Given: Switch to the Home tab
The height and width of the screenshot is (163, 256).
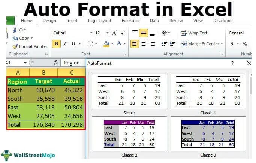Looking at the screenshot, I should click(27, 21).
